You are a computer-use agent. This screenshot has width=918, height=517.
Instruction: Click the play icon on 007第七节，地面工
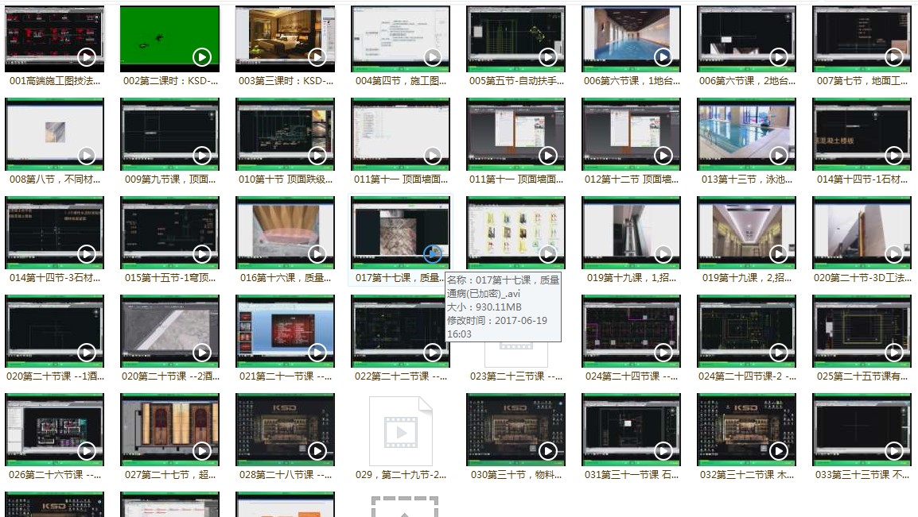[x=894, y=56]
